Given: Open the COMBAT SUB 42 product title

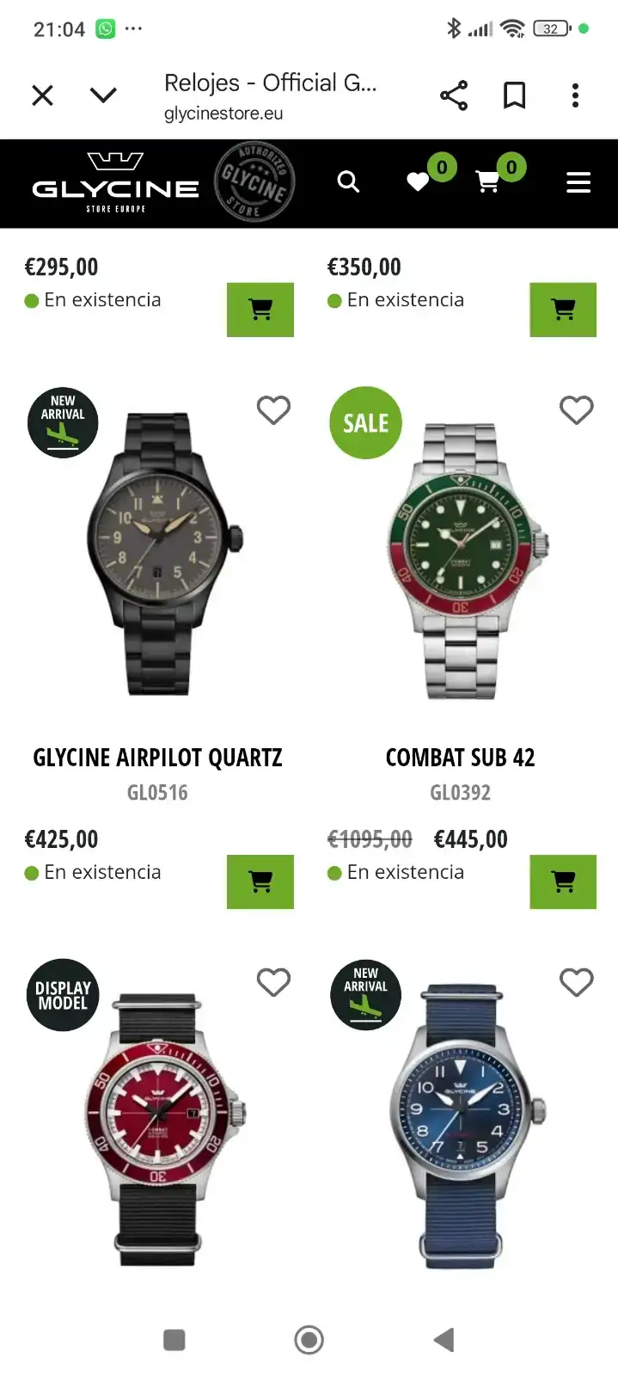Looking at the screenshot, I should [x=460, y=758].
